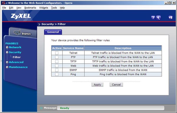Open the Widgets menu
The height and width of the screenshot is (113, 177).
tap(44, 8)
